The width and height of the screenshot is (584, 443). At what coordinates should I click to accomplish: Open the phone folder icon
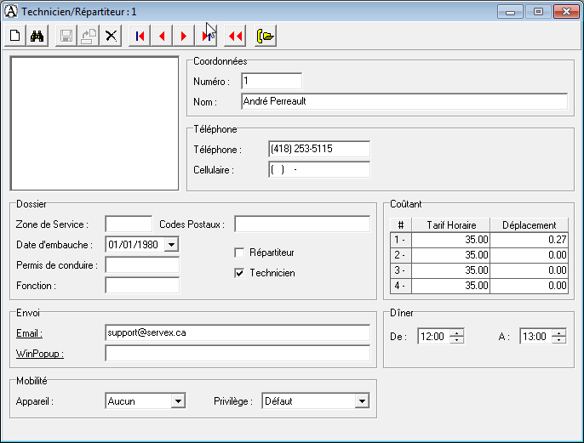[x=266, y=36]
